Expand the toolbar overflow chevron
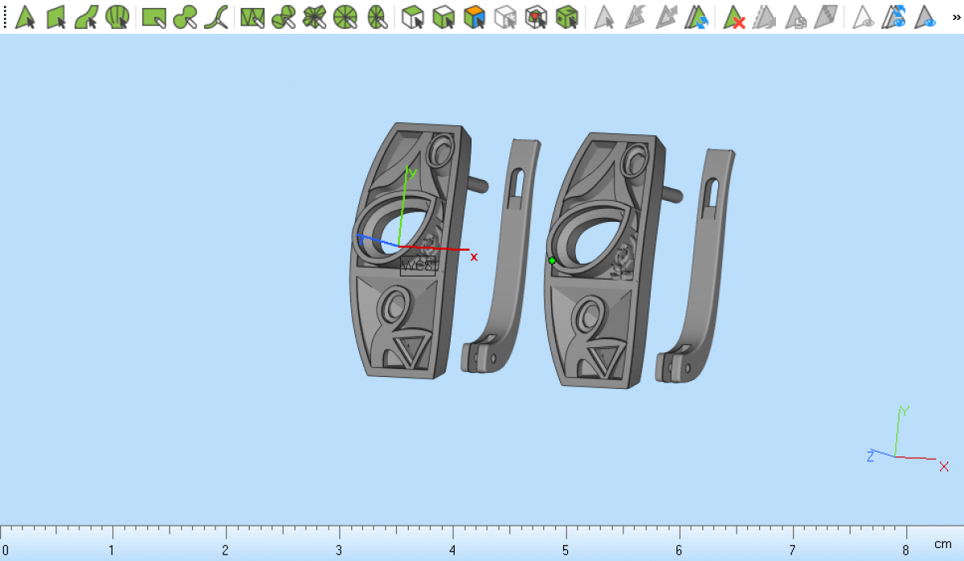Viewport: 964px width, 561px height. [x=954, y=16]
